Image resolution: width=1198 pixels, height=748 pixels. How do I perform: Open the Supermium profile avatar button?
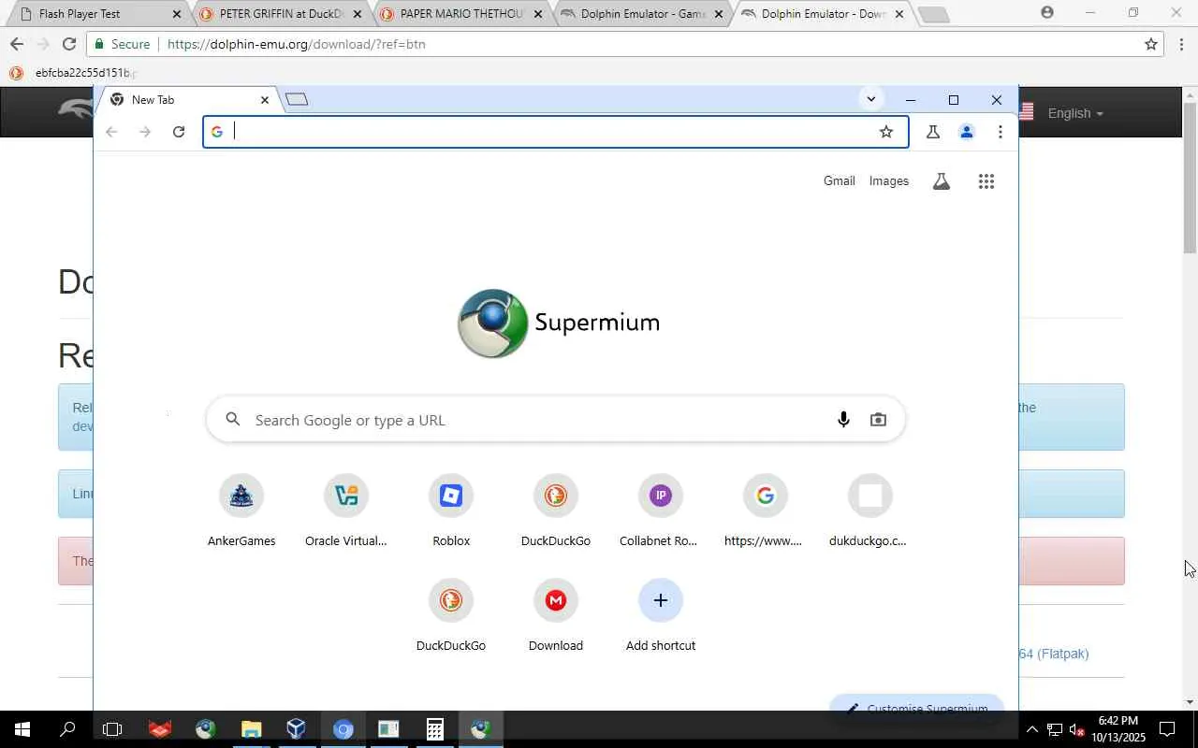[x=967, y=132]
